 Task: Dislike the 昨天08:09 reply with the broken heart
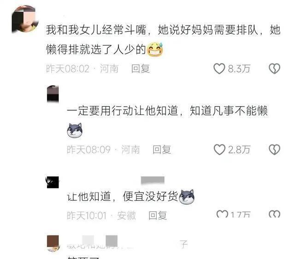pos(275,150)
